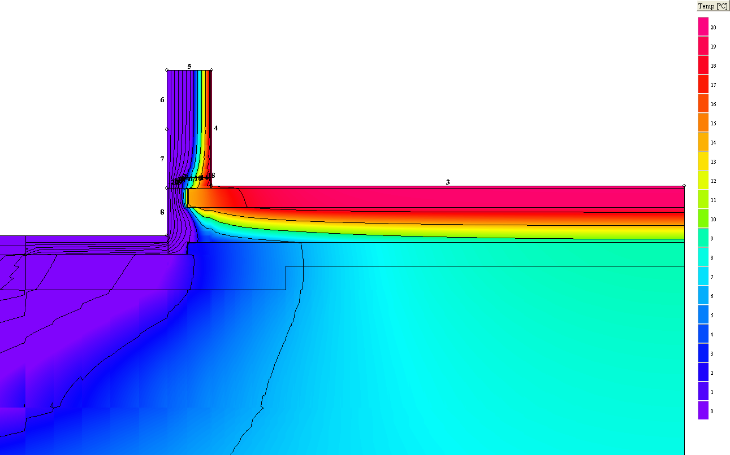Click the 4°C legend color swatch
Viewport: 730px width, 455px height.
point(703,334)
